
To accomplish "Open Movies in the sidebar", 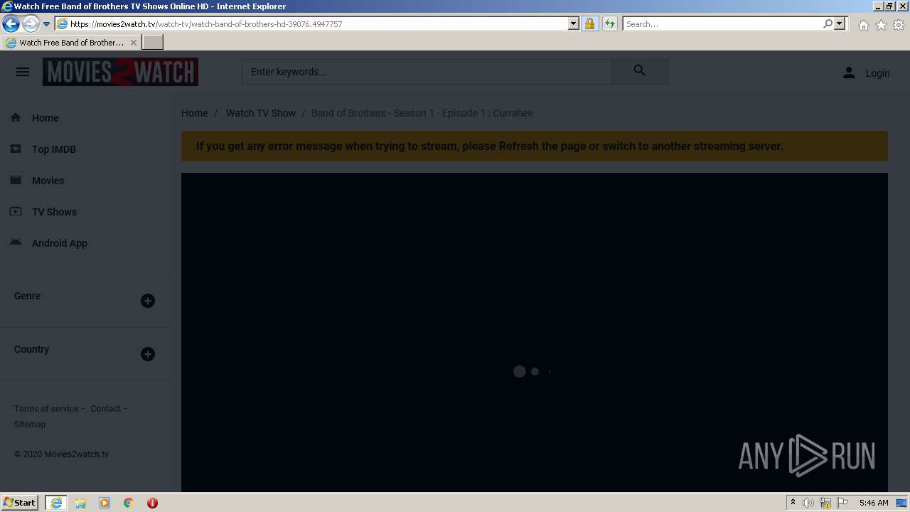I will [48, 181].
